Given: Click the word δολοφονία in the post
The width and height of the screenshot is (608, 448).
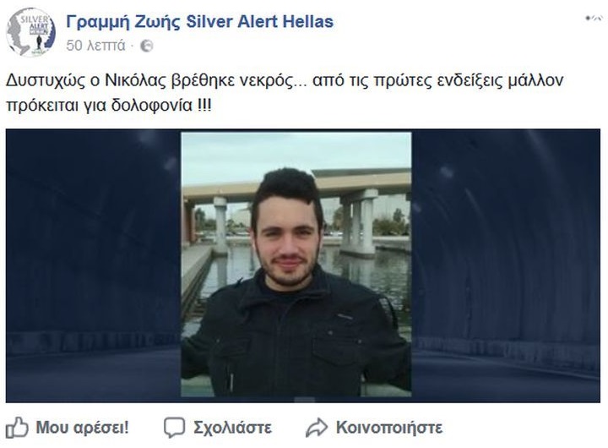Looking at the screenshot, I should point(152,106).
